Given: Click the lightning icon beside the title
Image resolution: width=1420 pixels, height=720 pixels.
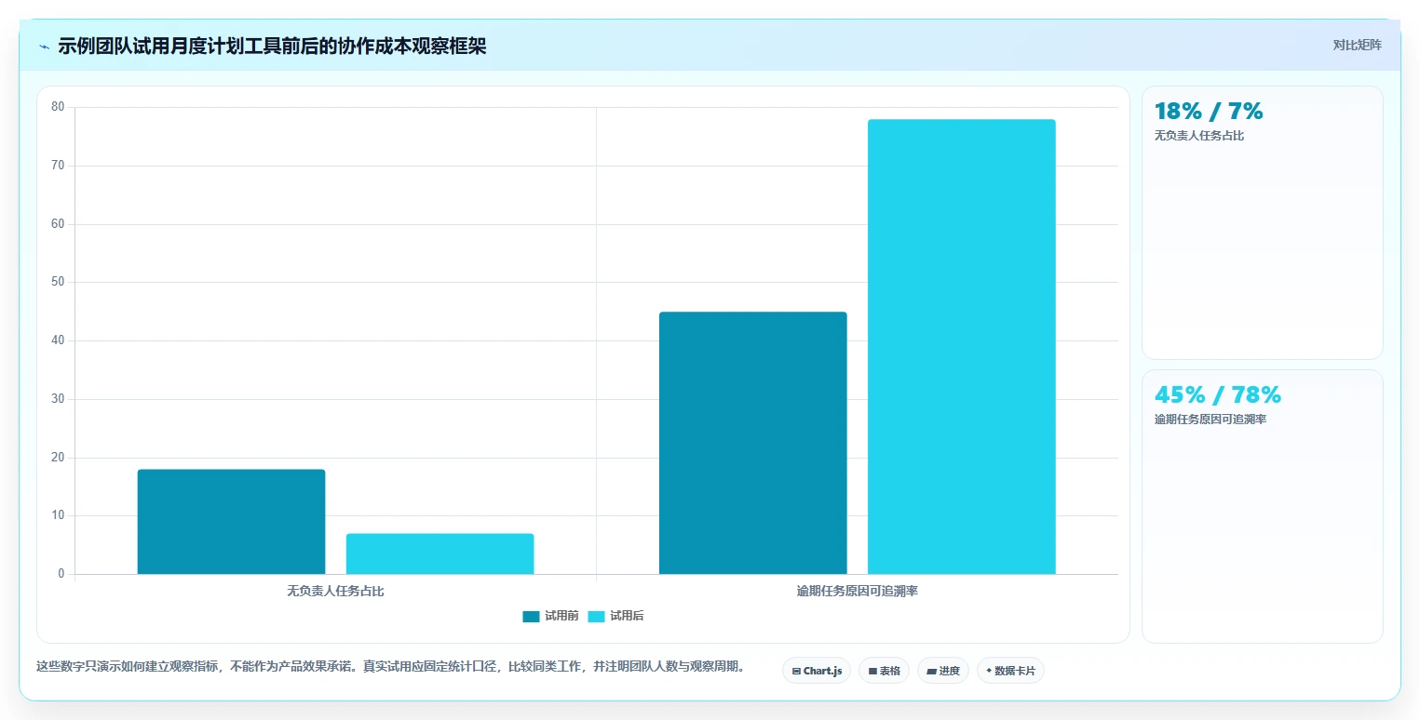Looking at the screenshot, I should tap(45, 47).
